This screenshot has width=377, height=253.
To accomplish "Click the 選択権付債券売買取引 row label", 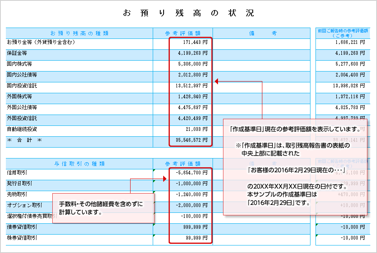I will pyautogui.click(x=31, y=216).
